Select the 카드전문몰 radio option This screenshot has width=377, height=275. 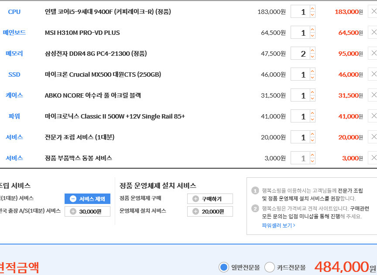(269, 267)
